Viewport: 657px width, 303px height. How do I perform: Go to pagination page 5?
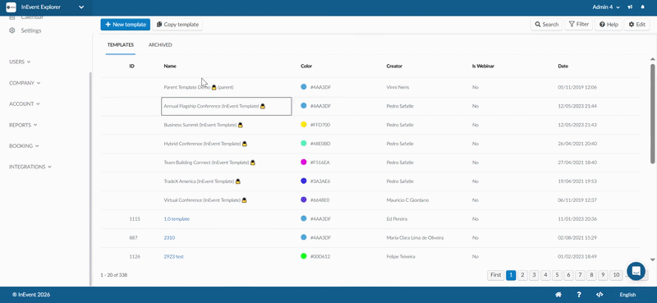pyautogui.click(x=557, y=275)
